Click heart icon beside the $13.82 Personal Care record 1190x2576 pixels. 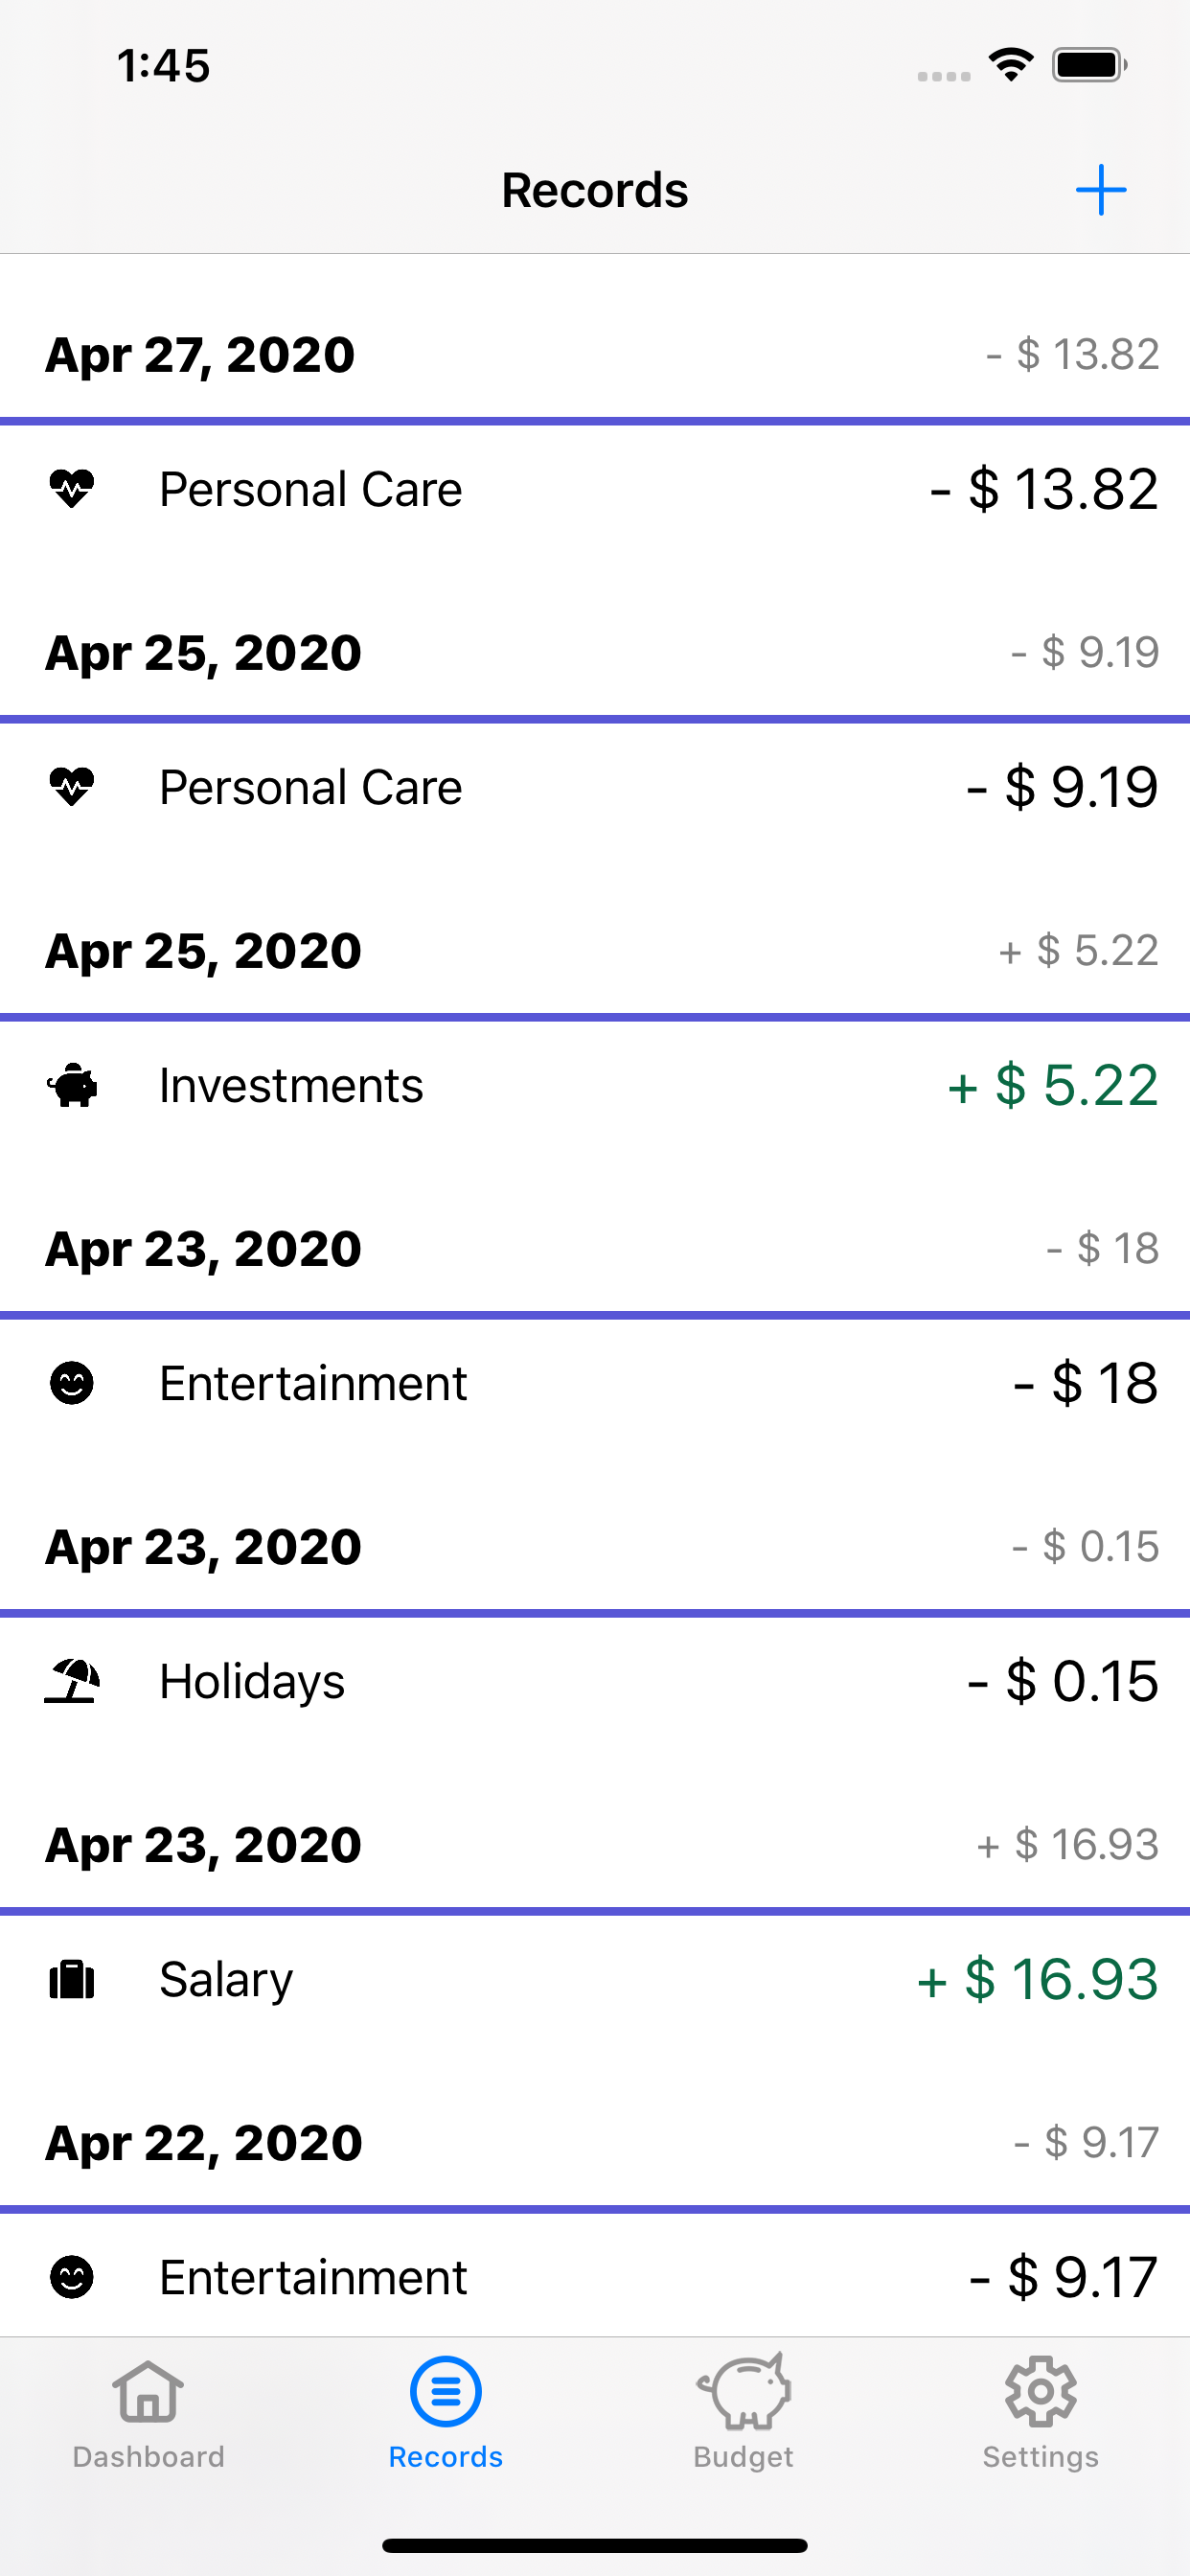pos(72,489)
